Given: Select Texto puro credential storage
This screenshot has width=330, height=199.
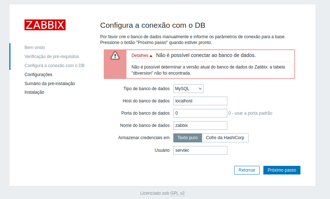Looking at the screenshot, I should click(x=187, y=138).
